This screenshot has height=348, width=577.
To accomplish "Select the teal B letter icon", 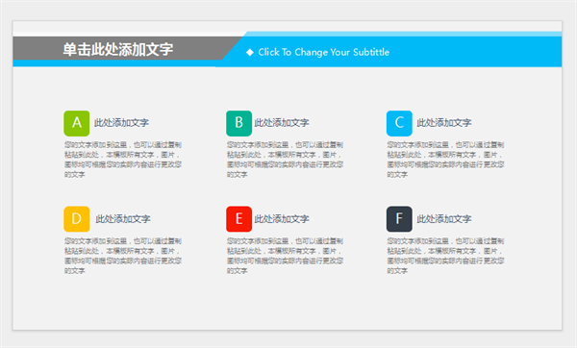I will point(238,123).
